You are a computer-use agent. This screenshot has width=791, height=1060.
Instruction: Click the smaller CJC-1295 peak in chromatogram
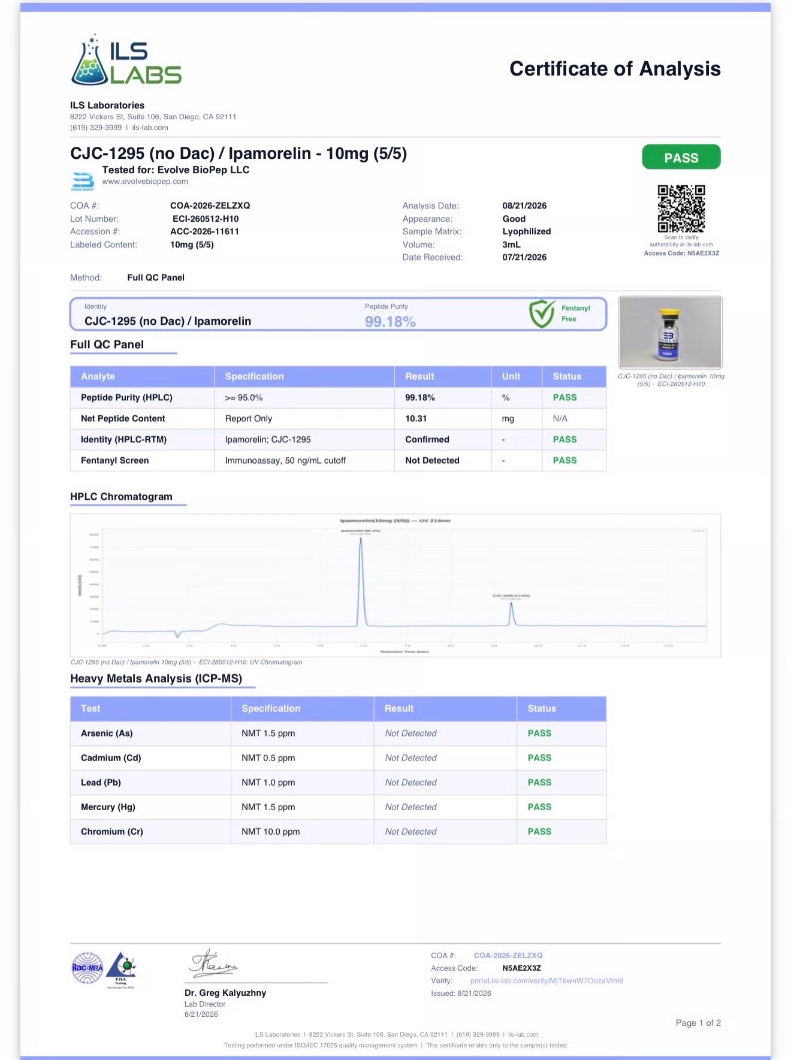[x=511, y=614]
